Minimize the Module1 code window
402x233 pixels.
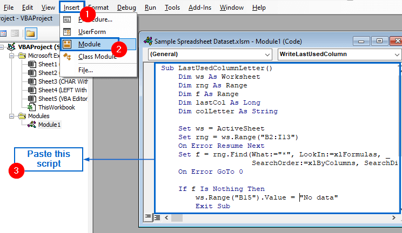(x=361, y=41)
